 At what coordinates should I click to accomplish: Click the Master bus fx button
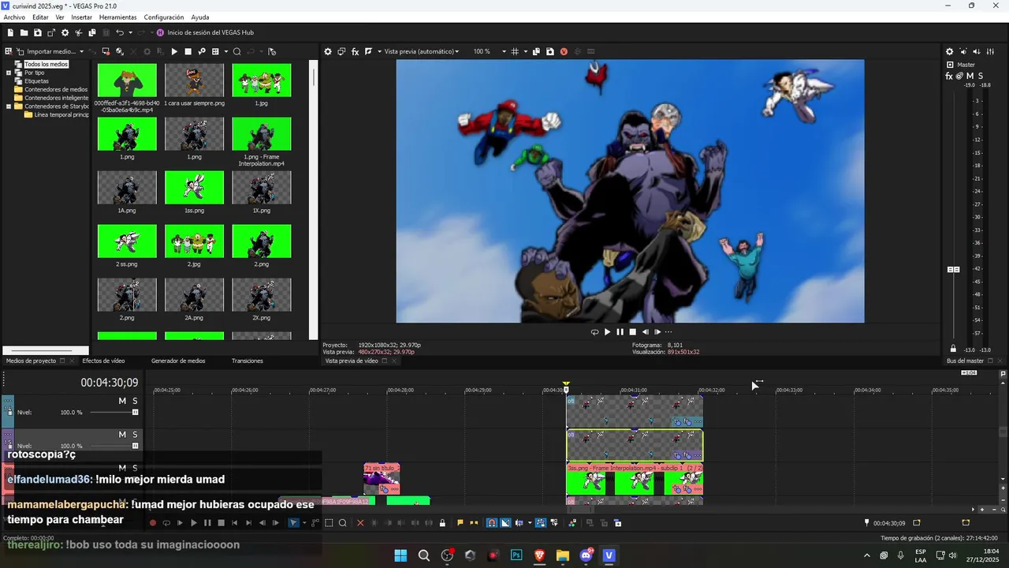tap(949, 76)
